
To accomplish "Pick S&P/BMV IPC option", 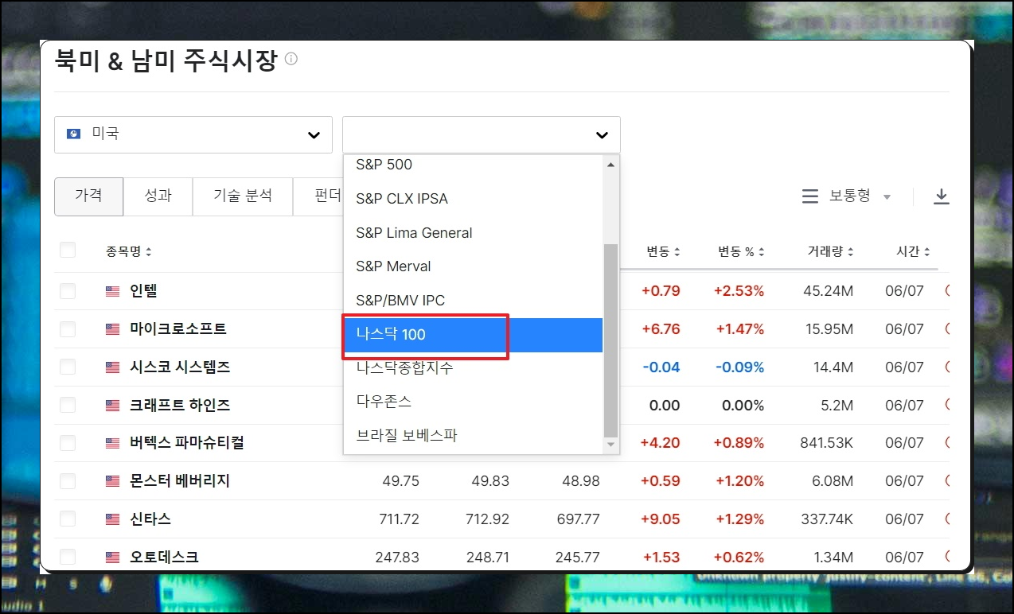I will click(473, 301).
